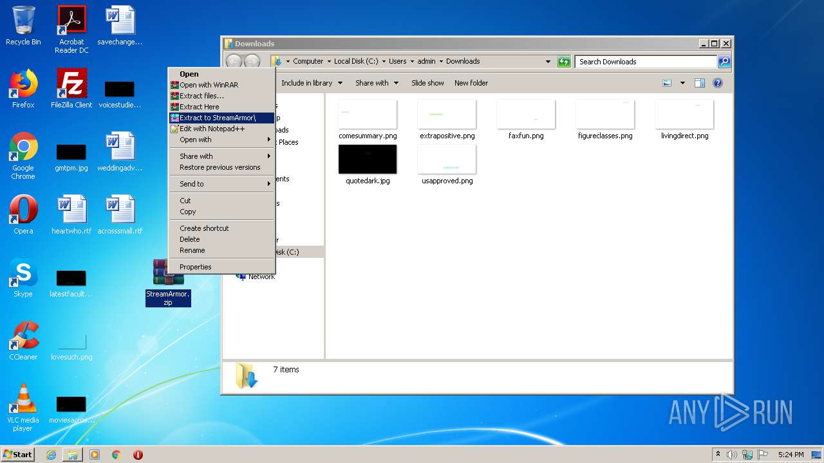
Task: Open the VLC media player desktop shortcut
Action: click(x=23, y=408)
